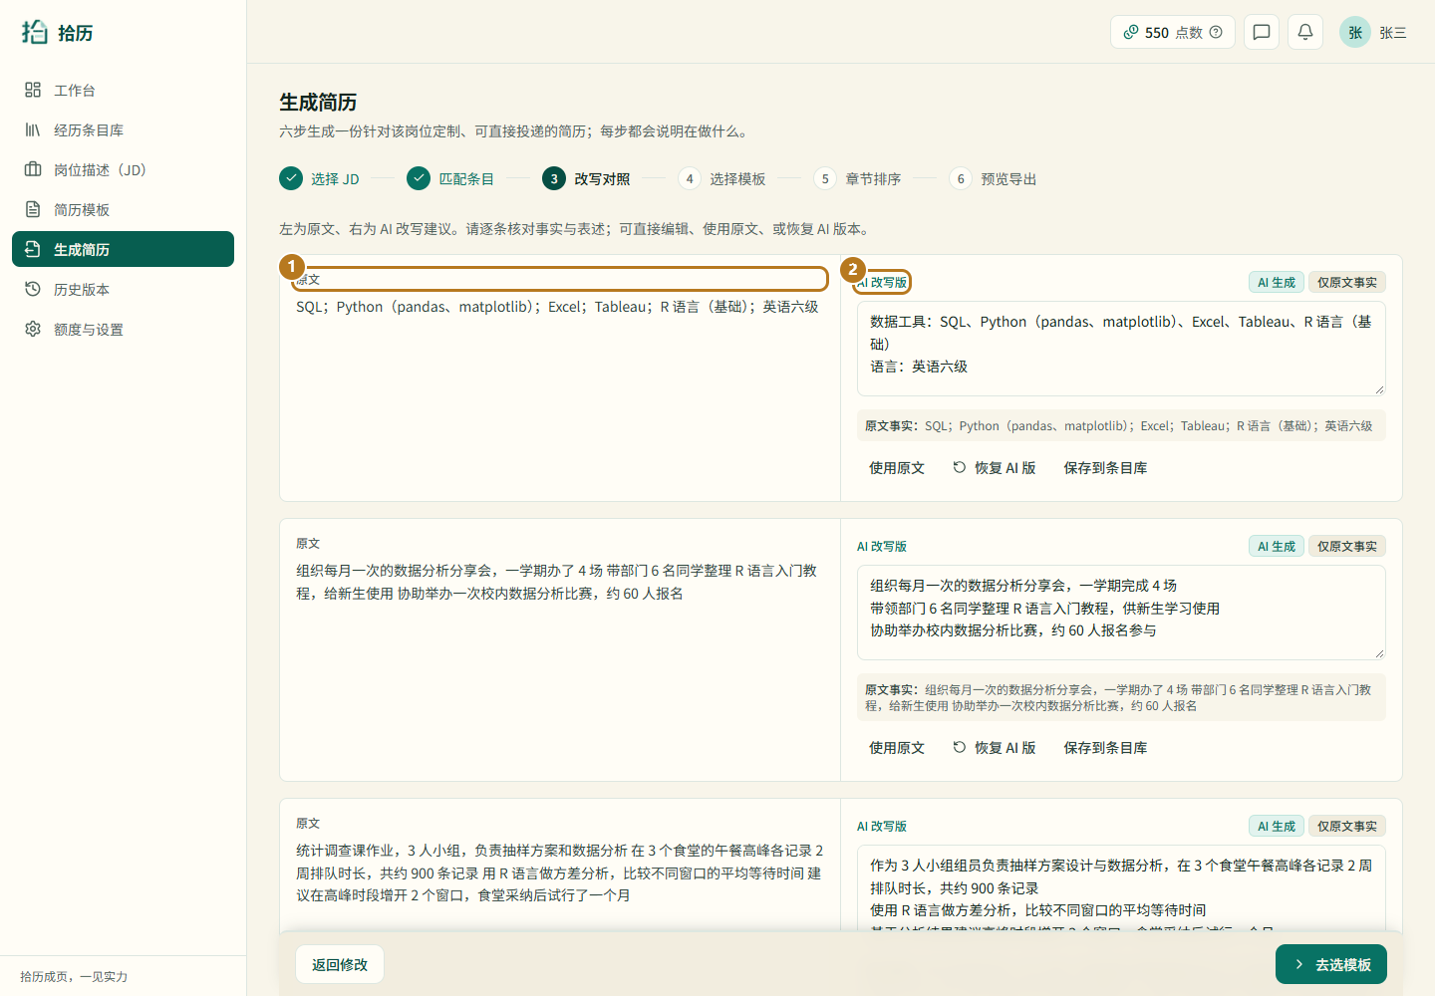Open the notification bell
The image size is (1435, 996).
1305,32
